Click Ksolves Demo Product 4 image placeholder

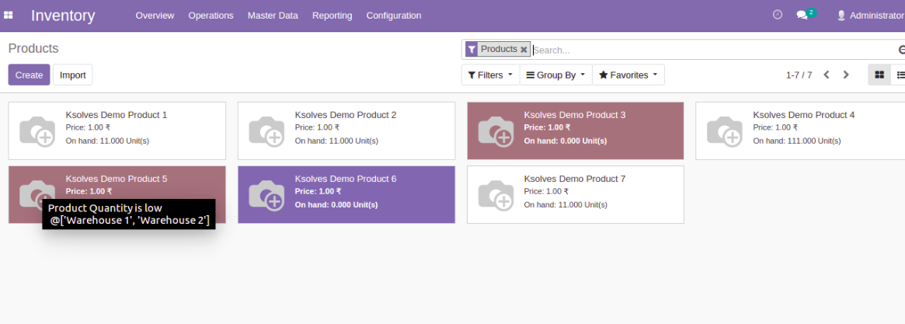tap(725, 131)
